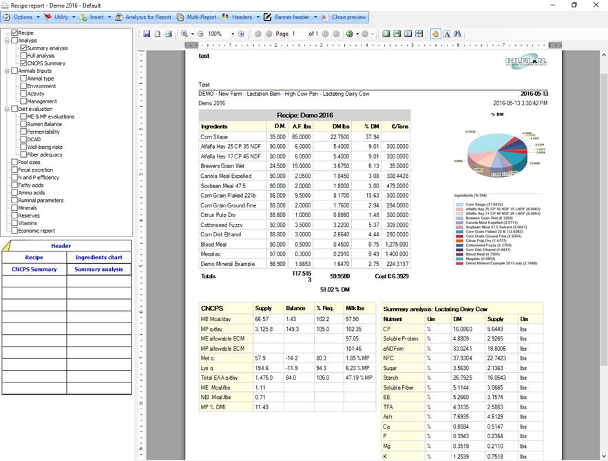Image resolution: width=608 pixels, height=461 pixels.
Task: Switch to multiple pages view
Action: [x=419, y=34]
